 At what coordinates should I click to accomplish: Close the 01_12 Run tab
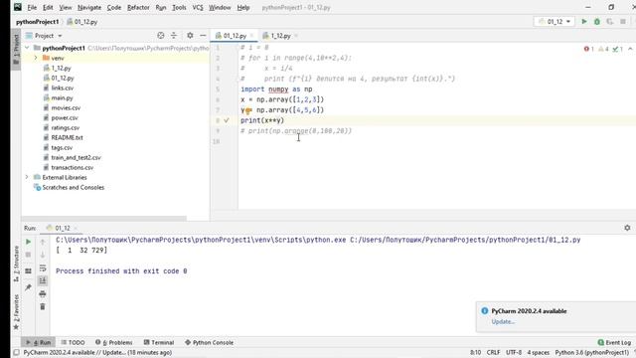pyautogui.click(x=76, y=228)
